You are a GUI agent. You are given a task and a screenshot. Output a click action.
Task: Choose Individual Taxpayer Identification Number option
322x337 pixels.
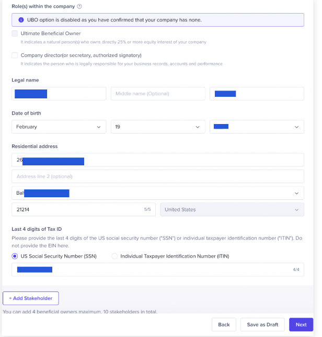114,256
